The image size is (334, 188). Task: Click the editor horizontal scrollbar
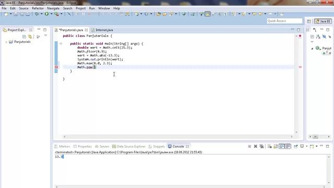coord(178,137)
